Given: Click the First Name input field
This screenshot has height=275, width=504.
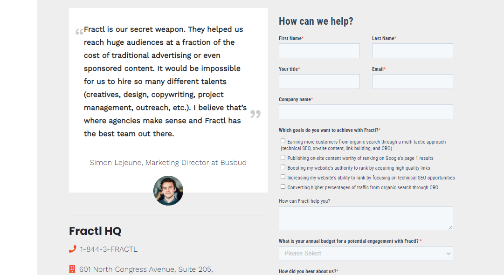Looking at the screenshot, I should [x=319, y=51].
